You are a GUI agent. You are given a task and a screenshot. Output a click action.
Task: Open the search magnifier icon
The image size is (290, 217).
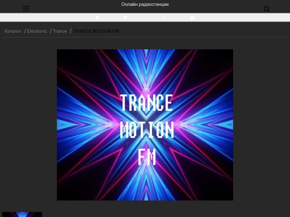[267, 9]
